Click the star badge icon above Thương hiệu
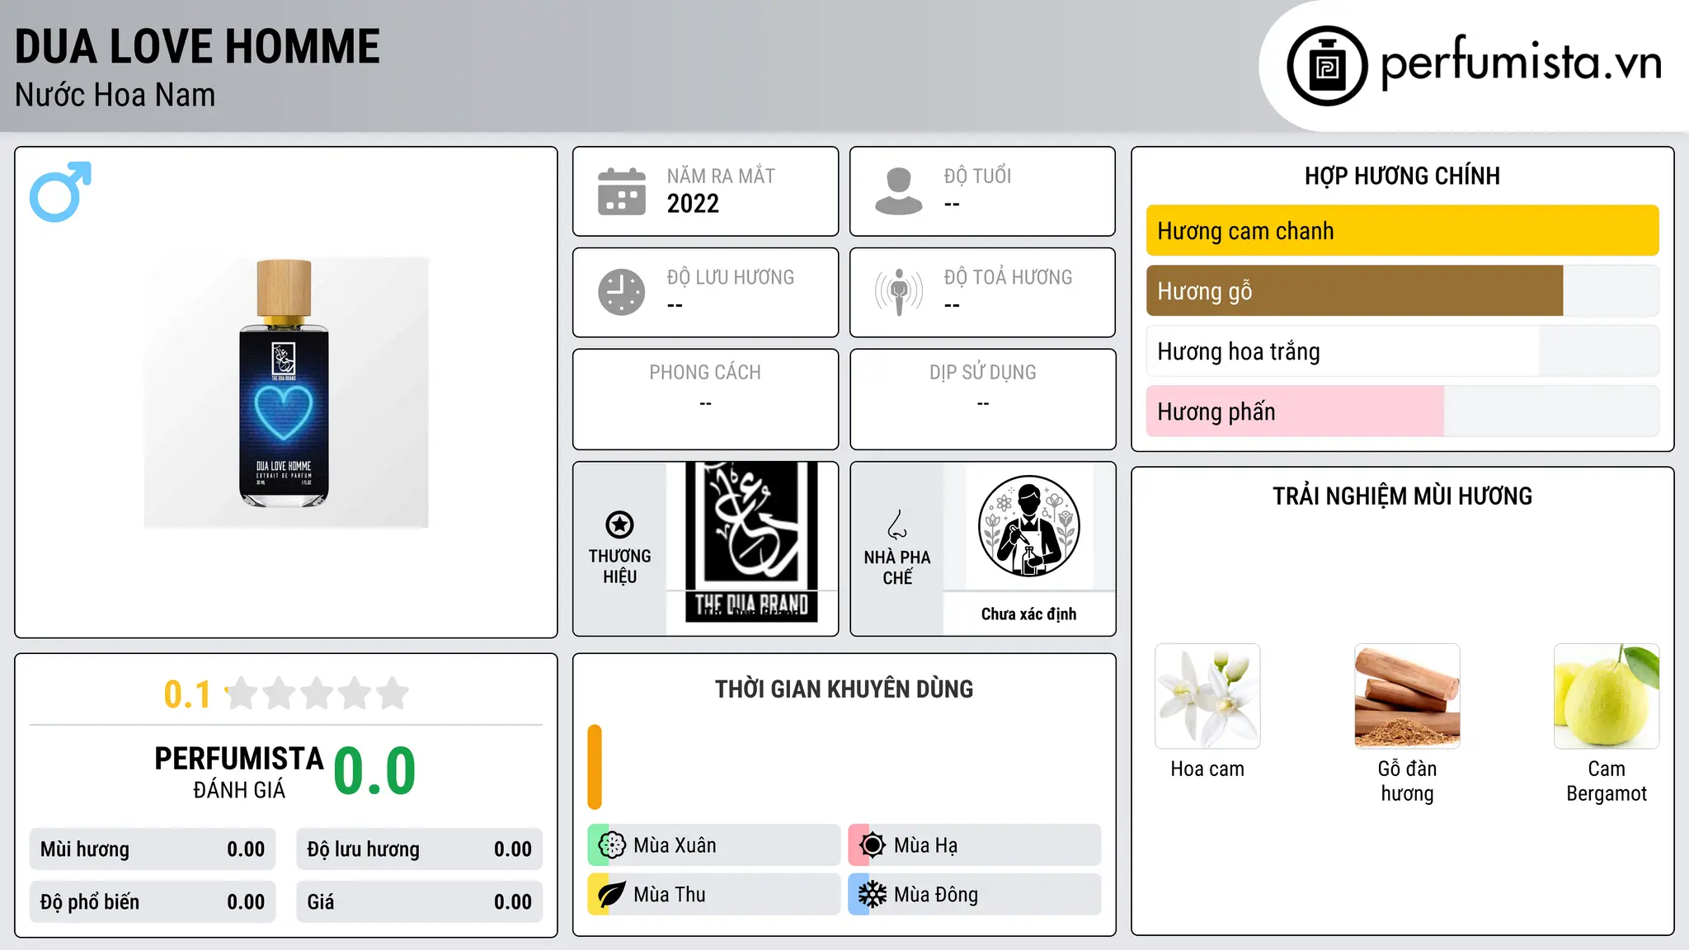Screen dimensions: 1689x950 619,524
